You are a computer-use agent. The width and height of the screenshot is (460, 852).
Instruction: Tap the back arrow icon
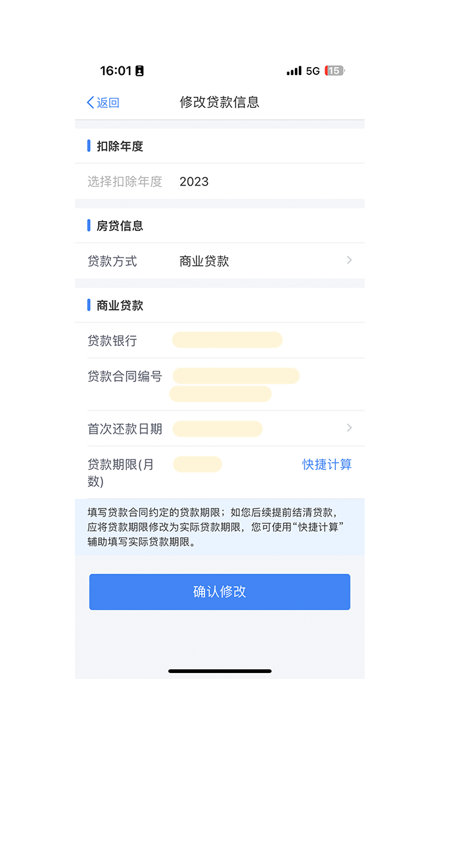point(91,103)
